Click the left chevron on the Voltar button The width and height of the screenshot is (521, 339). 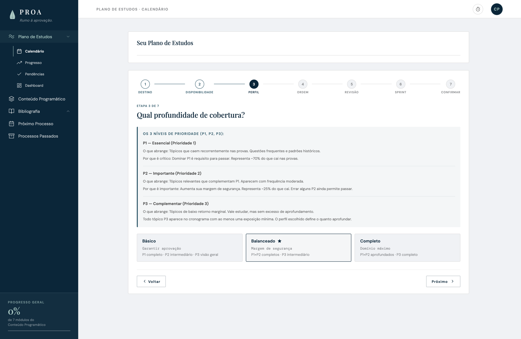point(145,281)
